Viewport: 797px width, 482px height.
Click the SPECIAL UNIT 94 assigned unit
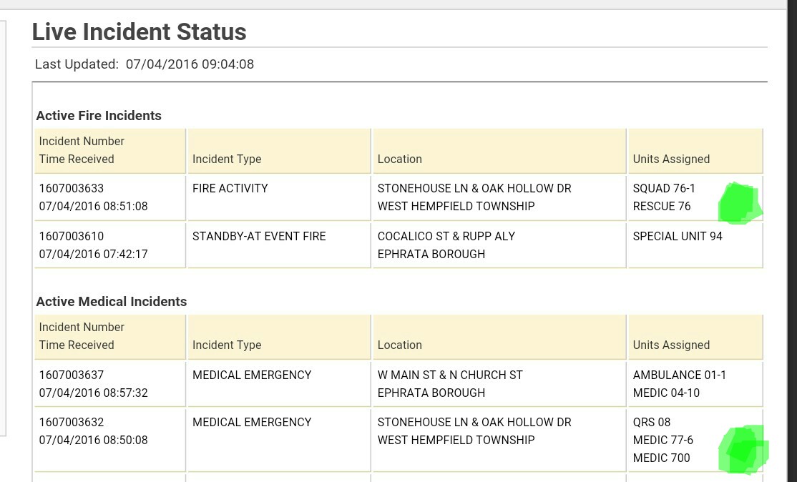[678, 236]
